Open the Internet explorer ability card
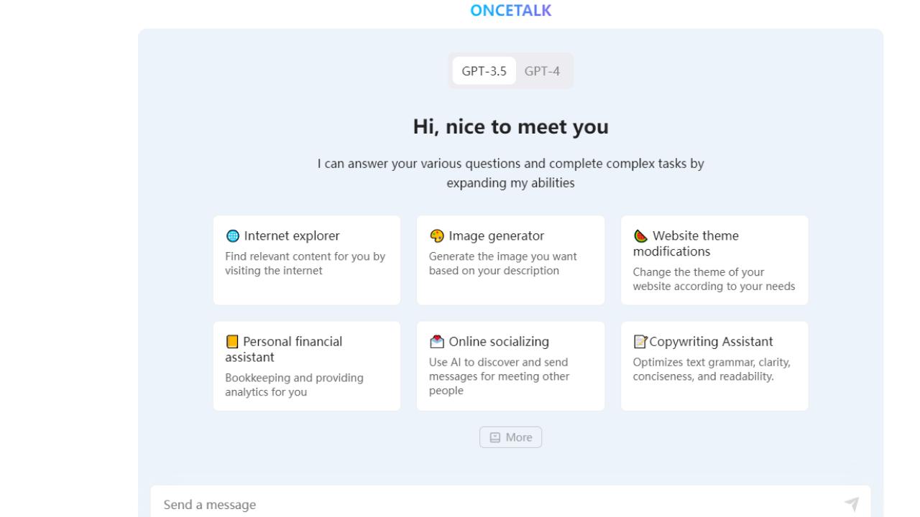Screen dimensions: 920x517 (307, 260)
